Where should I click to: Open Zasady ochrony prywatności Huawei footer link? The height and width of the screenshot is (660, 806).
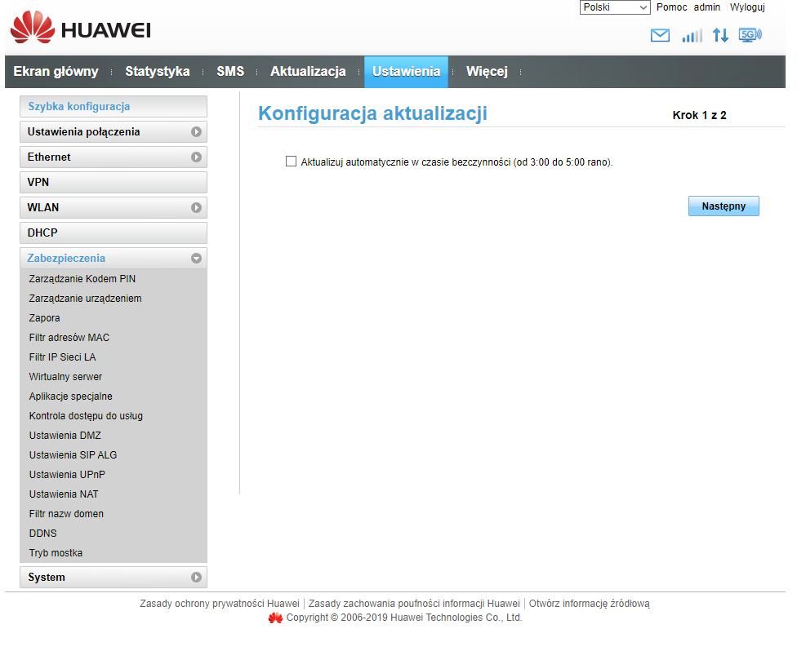[220, 604]
